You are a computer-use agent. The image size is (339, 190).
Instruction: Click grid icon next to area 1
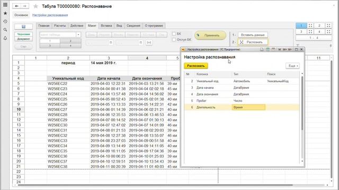point(310,26)
